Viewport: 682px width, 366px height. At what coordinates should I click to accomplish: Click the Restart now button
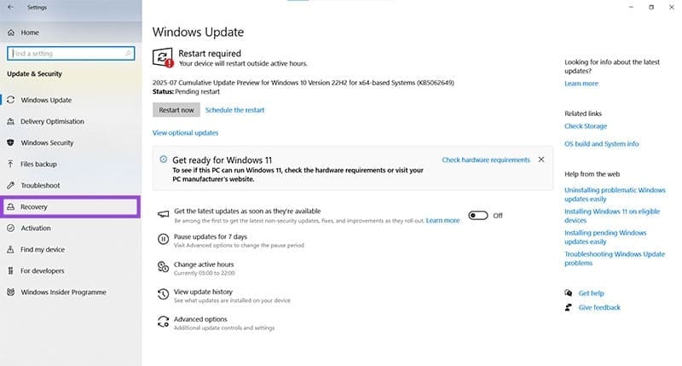176,110
